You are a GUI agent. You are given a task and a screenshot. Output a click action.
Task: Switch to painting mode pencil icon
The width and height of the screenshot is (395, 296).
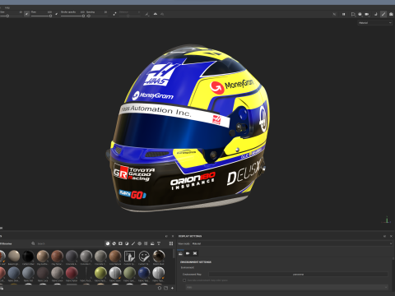tap(383, 14)
